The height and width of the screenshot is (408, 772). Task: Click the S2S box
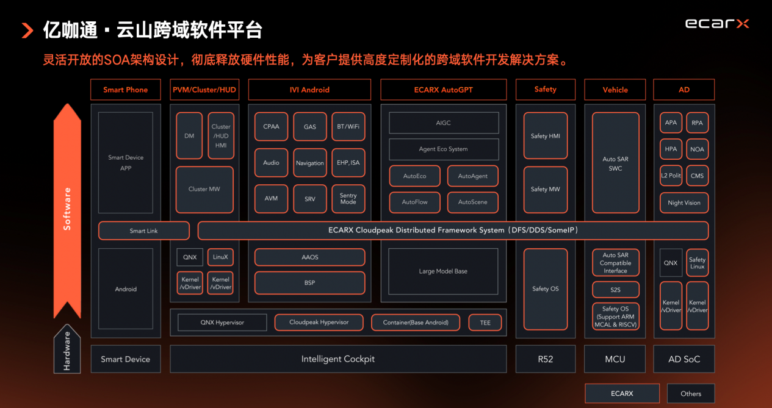tap(615, 289)
